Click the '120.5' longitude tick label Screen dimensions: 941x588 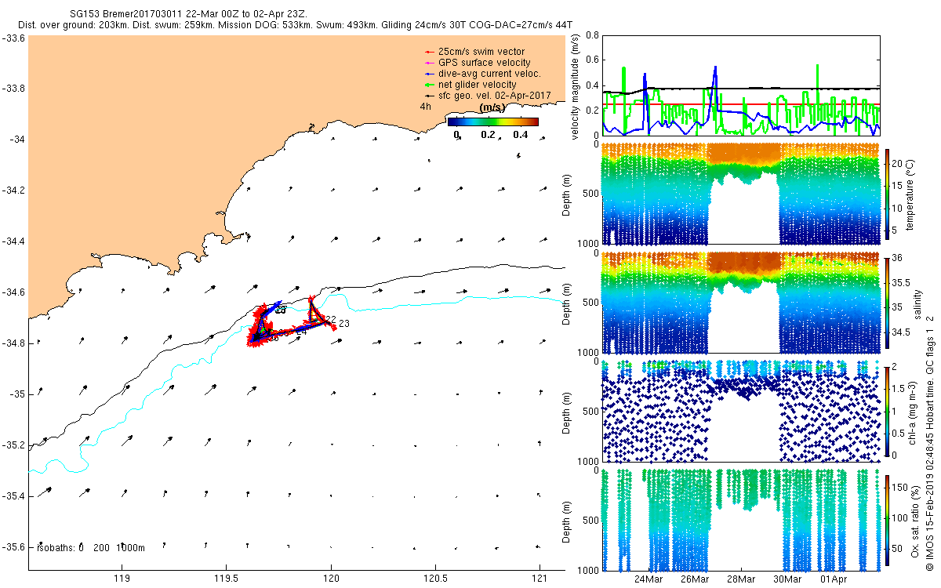(435, 579)
